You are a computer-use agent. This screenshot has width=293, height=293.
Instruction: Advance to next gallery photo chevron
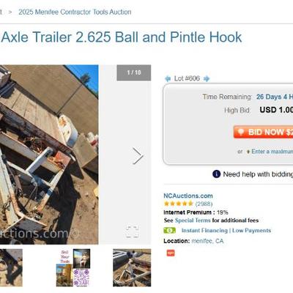pos(138,156)
